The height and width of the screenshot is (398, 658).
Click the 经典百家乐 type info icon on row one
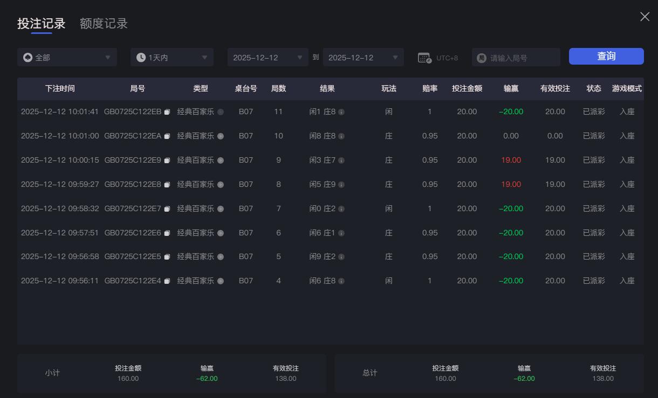click(220, 111)
